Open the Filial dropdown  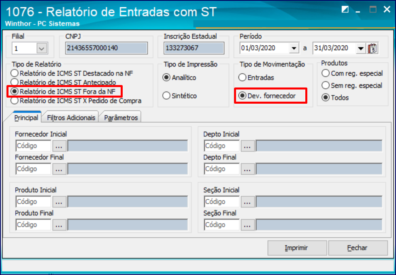pyautogui.click(x=42, y=48)
